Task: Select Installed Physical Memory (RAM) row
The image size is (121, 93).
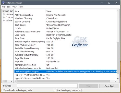Action: click(x=66, y=42)
